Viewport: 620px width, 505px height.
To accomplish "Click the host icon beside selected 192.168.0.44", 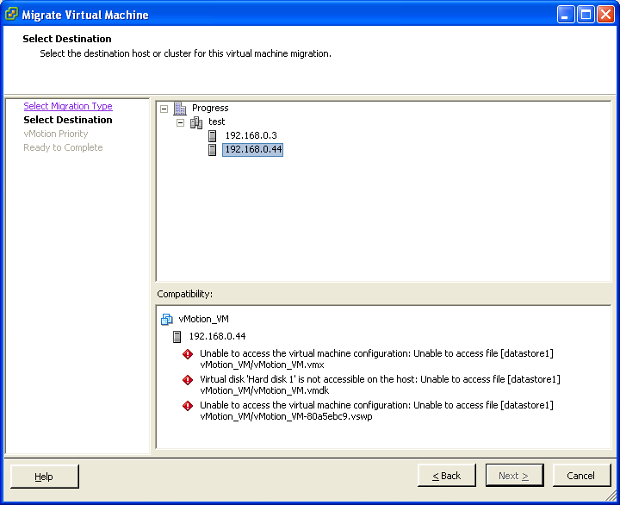I will [213, 149].
